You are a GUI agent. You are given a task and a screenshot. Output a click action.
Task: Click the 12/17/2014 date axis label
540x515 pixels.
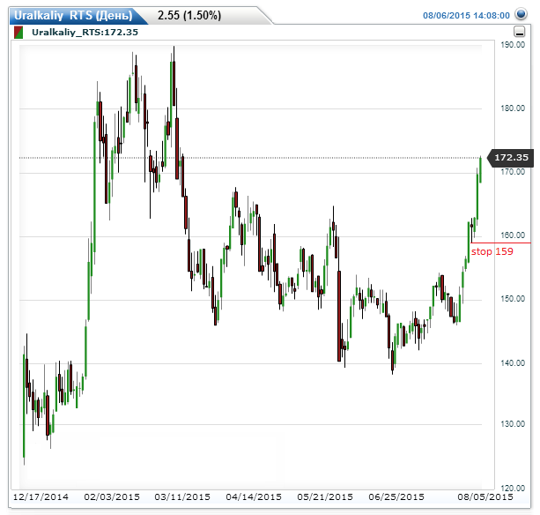(x=41, y=497)
